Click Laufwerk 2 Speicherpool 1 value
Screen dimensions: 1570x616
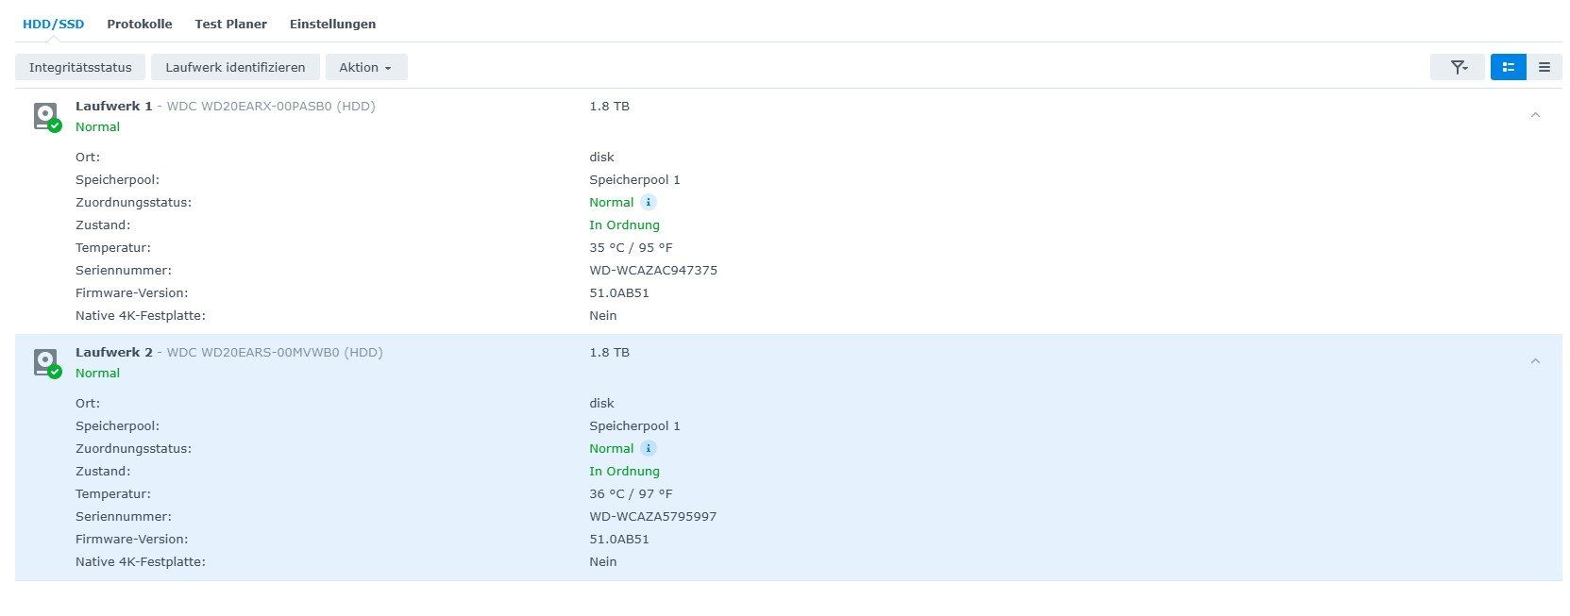point(634,425)
